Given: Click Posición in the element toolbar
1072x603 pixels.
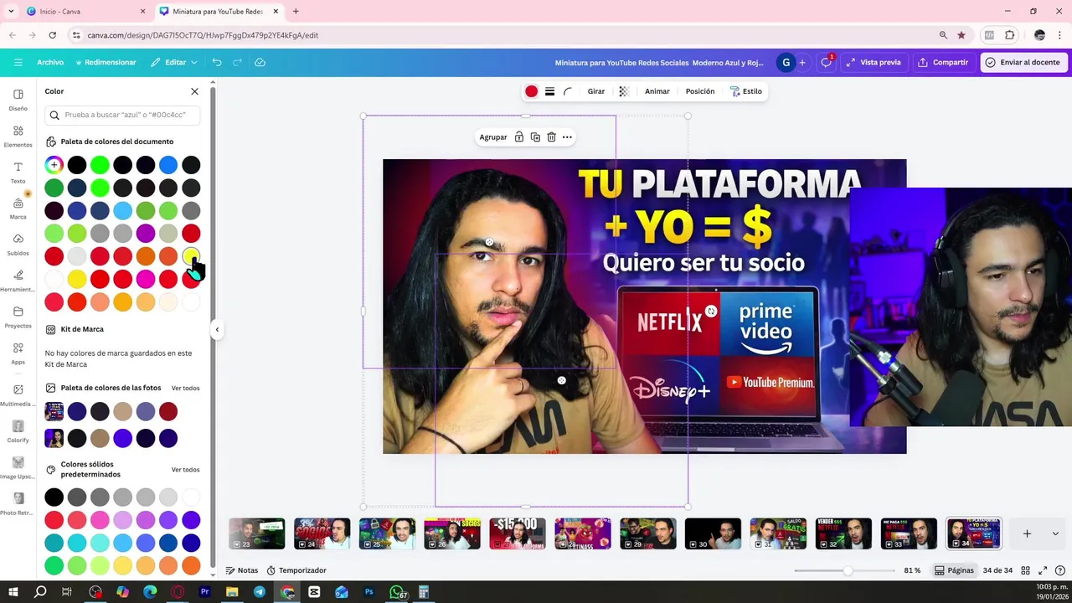Looking at the screenshot, I should point(700,91).
